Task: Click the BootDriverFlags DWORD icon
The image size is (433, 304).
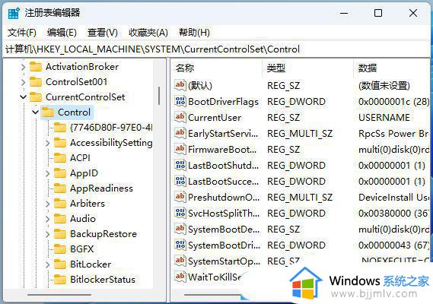Action: (180, 102)
